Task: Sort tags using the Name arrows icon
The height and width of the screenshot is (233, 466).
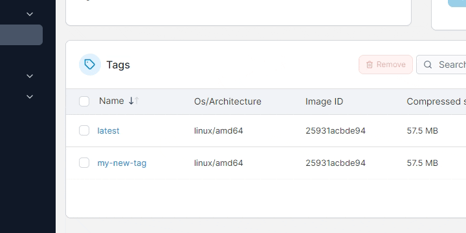Action: 134,101
